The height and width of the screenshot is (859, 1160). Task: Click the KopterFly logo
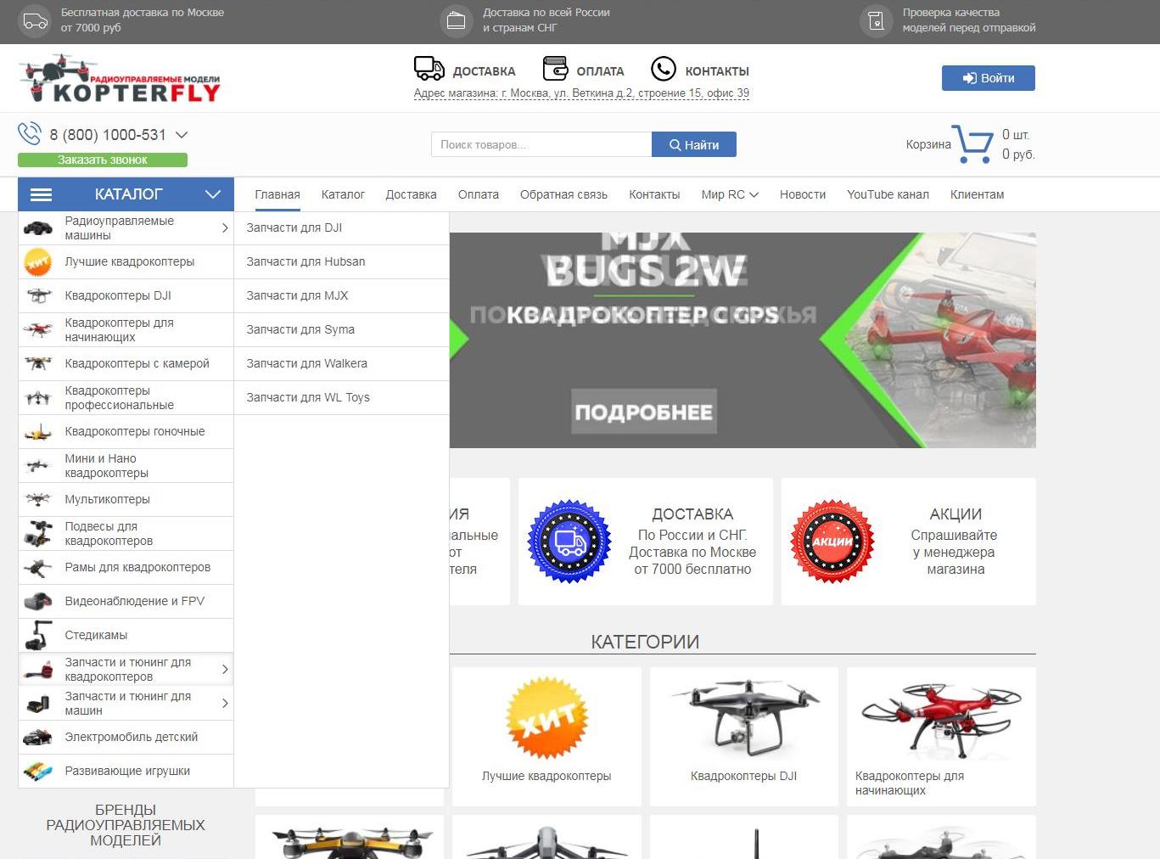tap(120, 79)
